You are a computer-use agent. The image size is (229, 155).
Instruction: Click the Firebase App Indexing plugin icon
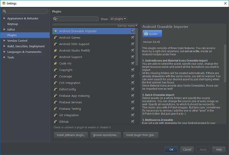55,96
